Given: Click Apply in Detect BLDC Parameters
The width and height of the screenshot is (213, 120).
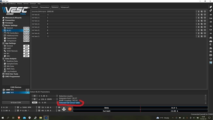Looking at the screenshot, I should click(x=35, y=103).
